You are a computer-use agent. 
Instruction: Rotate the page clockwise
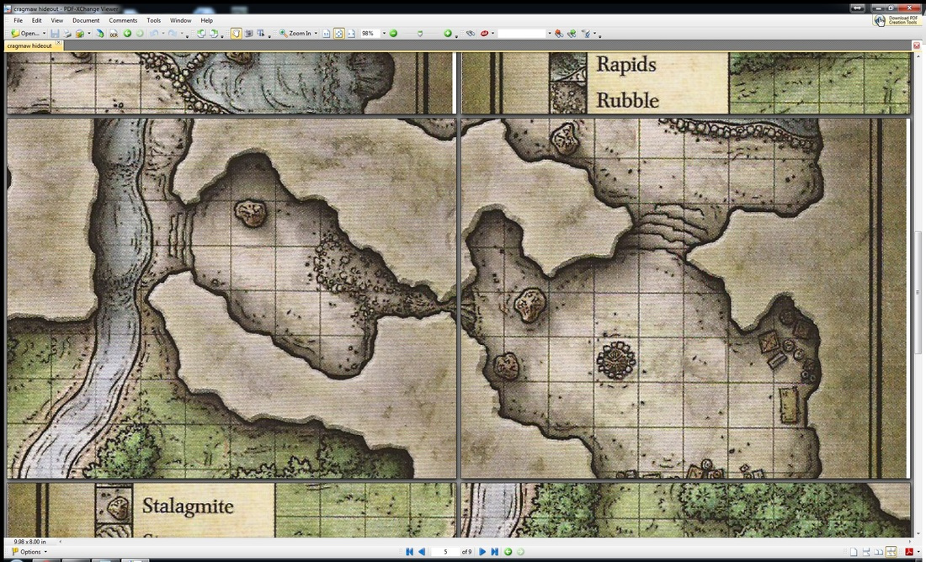[214, 34]
